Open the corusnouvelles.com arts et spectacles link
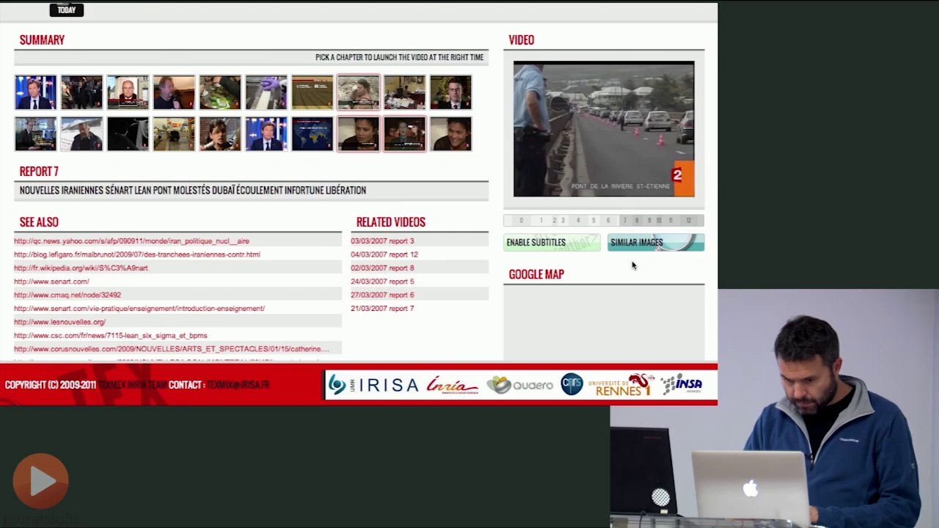The width and height of the screenshot is (939, 528). pos(172,349)
